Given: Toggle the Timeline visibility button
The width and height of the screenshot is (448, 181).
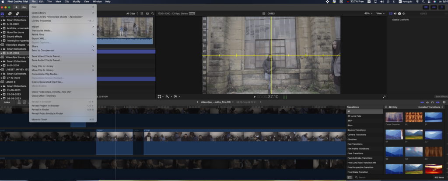Looking at the screenshot, I should pyautogui.click(x=434, y=7).
